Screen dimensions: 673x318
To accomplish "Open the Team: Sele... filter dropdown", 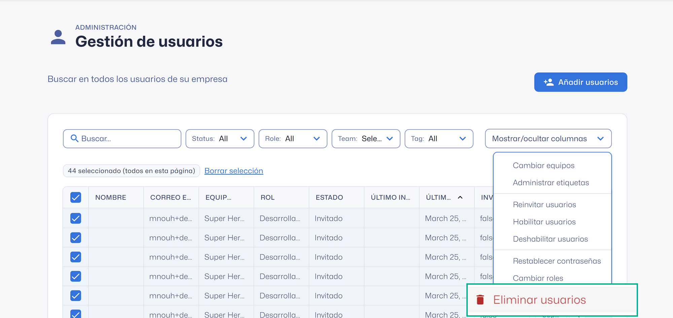I will point(366,139).
